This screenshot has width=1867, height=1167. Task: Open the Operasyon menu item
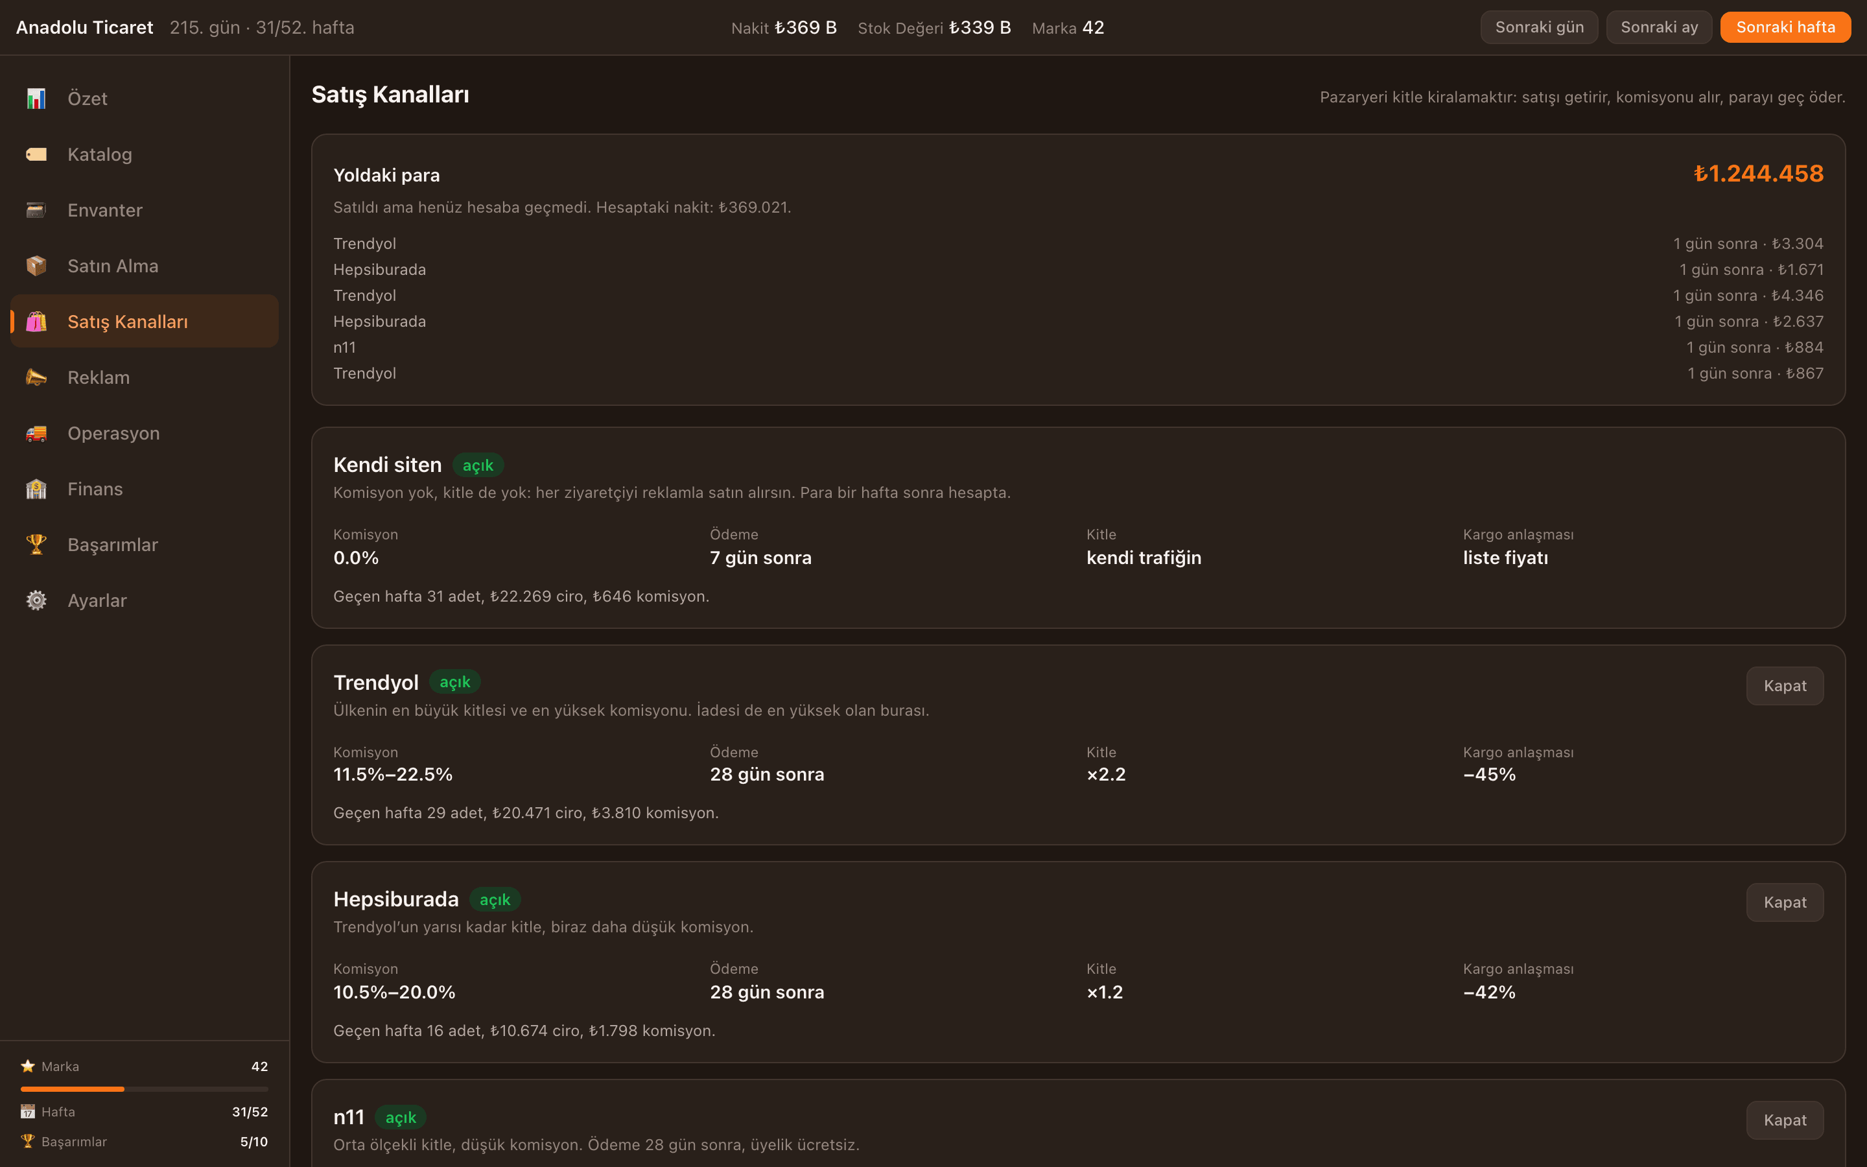pyautogui.click(x=145, y=433)
